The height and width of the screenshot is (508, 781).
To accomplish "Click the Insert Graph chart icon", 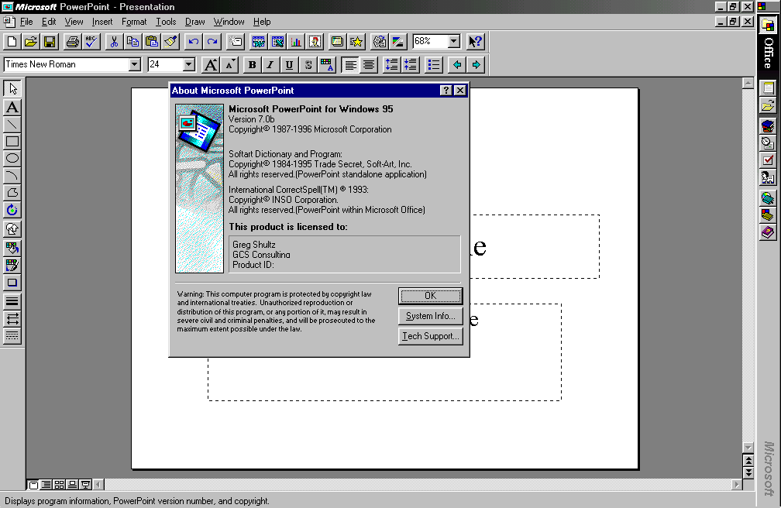I will [296, 42].
